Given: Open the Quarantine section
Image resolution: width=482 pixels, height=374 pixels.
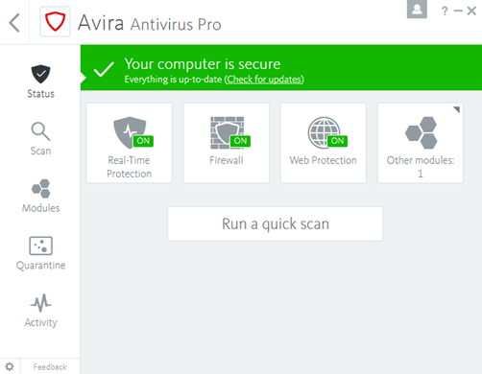Looking at the screenshot, I should [x=40, y=253].
